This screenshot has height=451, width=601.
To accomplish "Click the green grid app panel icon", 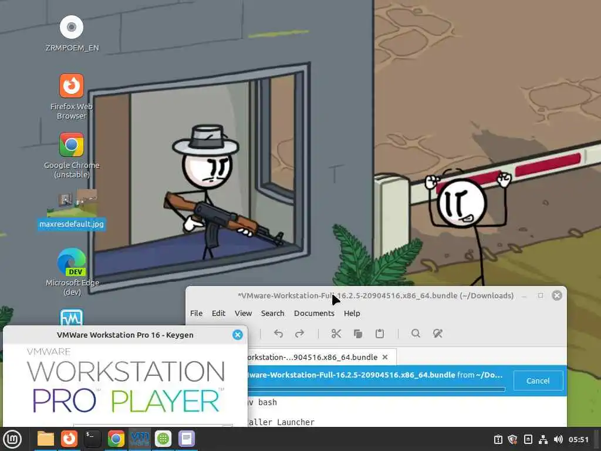I will tap(163, 439).
